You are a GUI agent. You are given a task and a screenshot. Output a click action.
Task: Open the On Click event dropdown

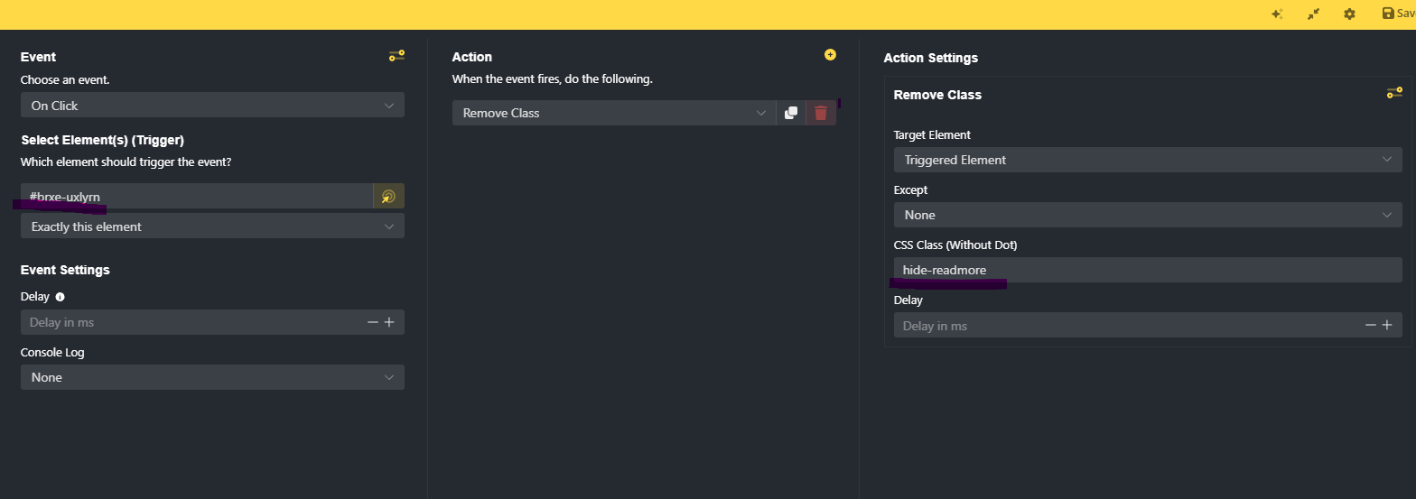click(212, 105)
